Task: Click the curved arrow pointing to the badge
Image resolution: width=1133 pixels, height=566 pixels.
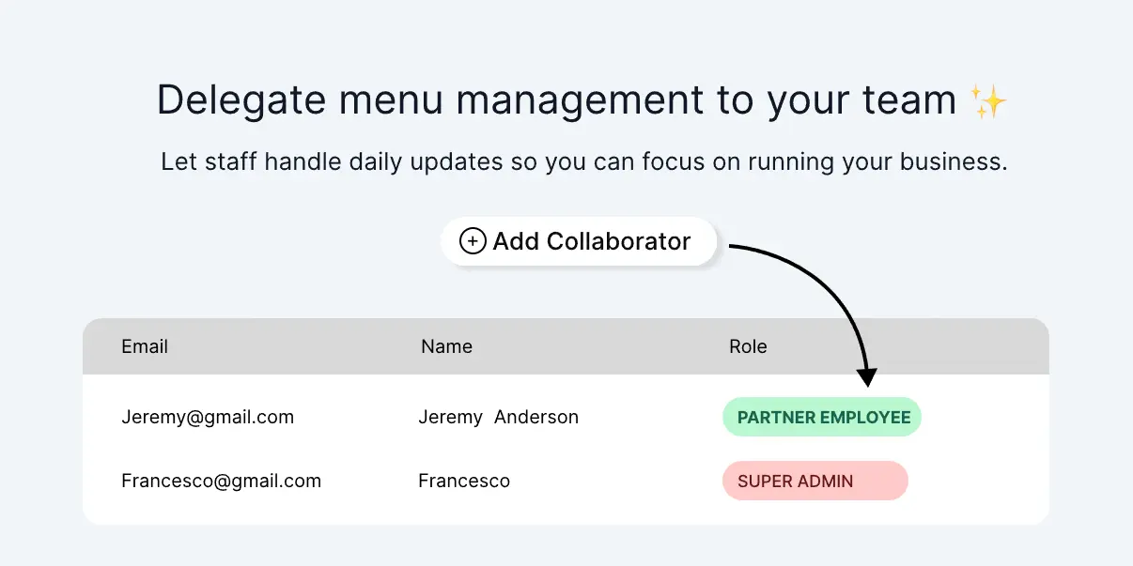Action: (x=817, y=310)
